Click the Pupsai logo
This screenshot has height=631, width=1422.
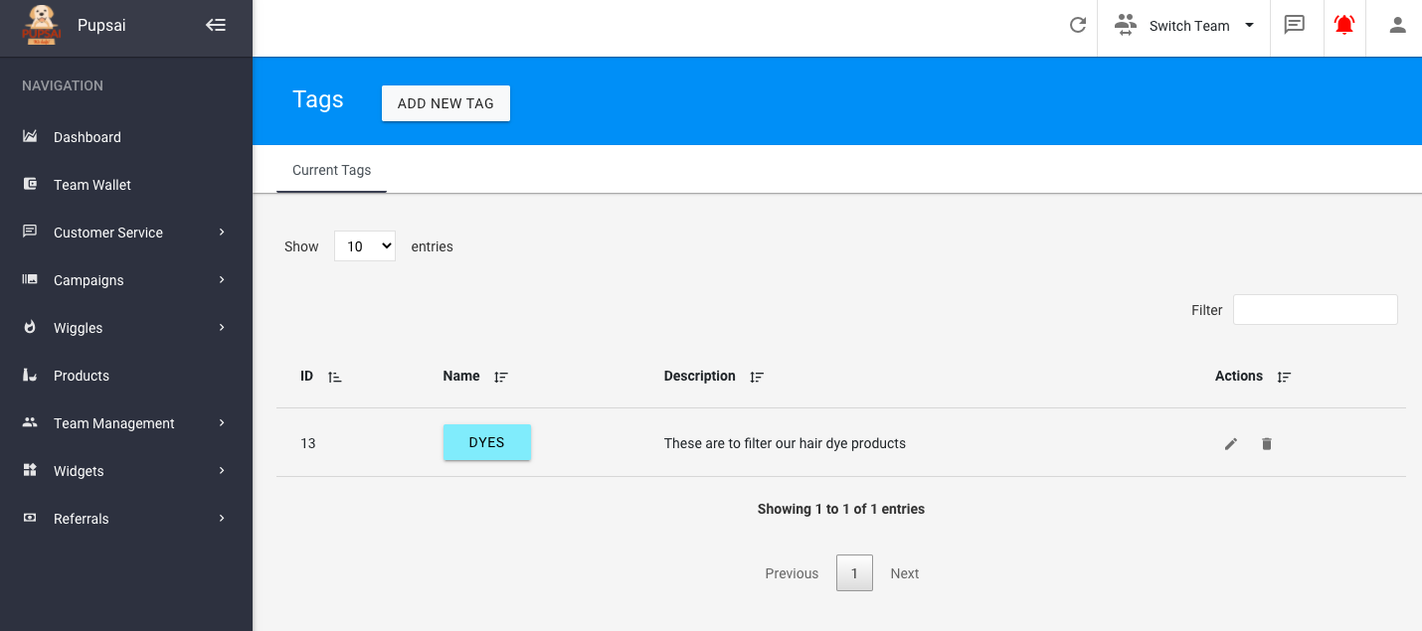pos(41,26)
